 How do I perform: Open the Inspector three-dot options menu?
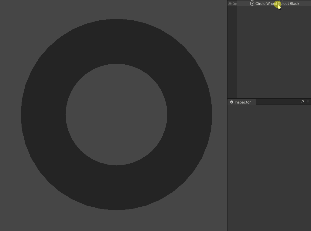pyautogui.click(x=308, y=102)
